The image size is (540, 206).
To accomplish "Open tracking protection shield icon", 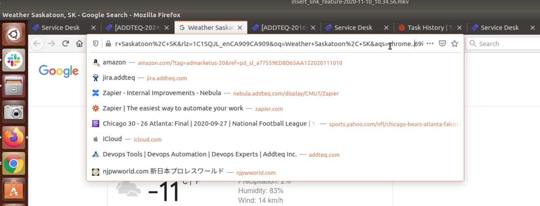I will coord(96,44).
